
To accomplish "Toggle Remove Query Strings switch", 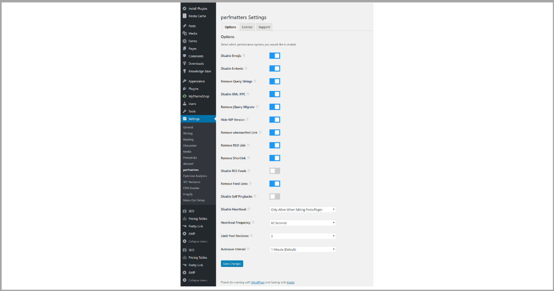I will point(275,81).
